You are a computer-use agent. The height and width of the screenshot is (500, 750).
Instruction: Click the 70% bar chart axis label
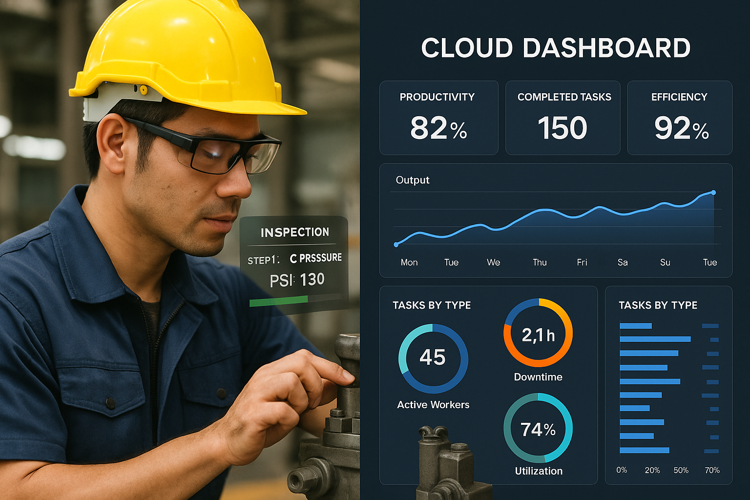click(712, 470)
